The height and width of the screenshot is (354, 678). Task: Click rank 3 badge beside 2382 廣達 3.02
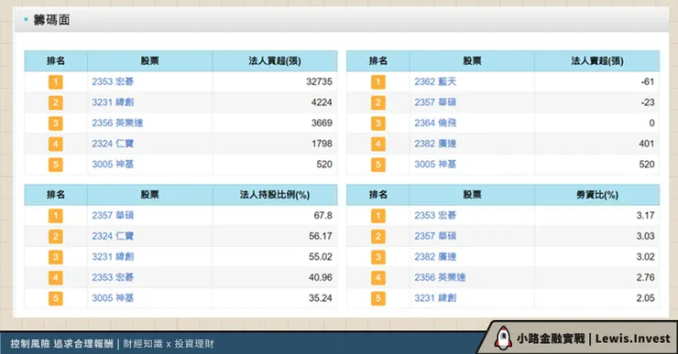coord(377,257)
